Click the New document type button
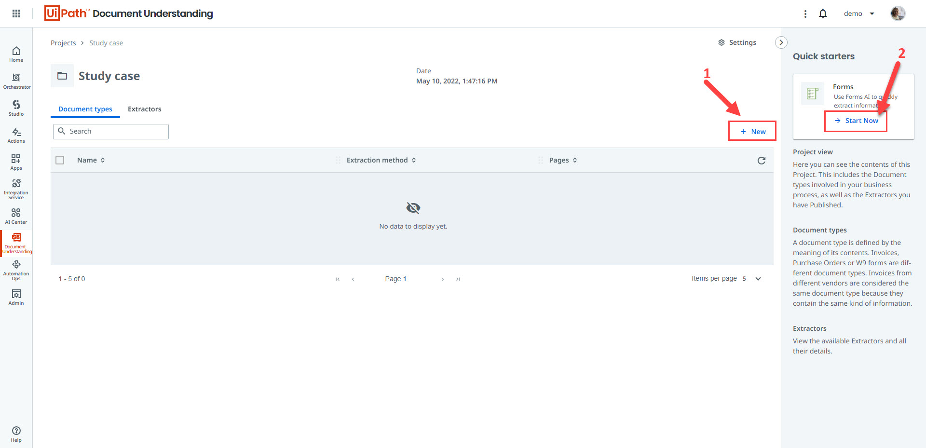 (752, 131)
